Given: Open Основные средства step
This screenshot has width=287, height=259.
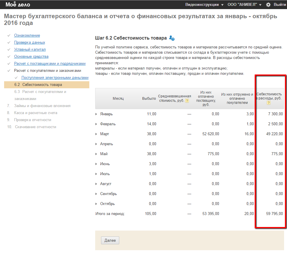Looking at the screenshot, I should pyautogui.click(x=31, y=57).
